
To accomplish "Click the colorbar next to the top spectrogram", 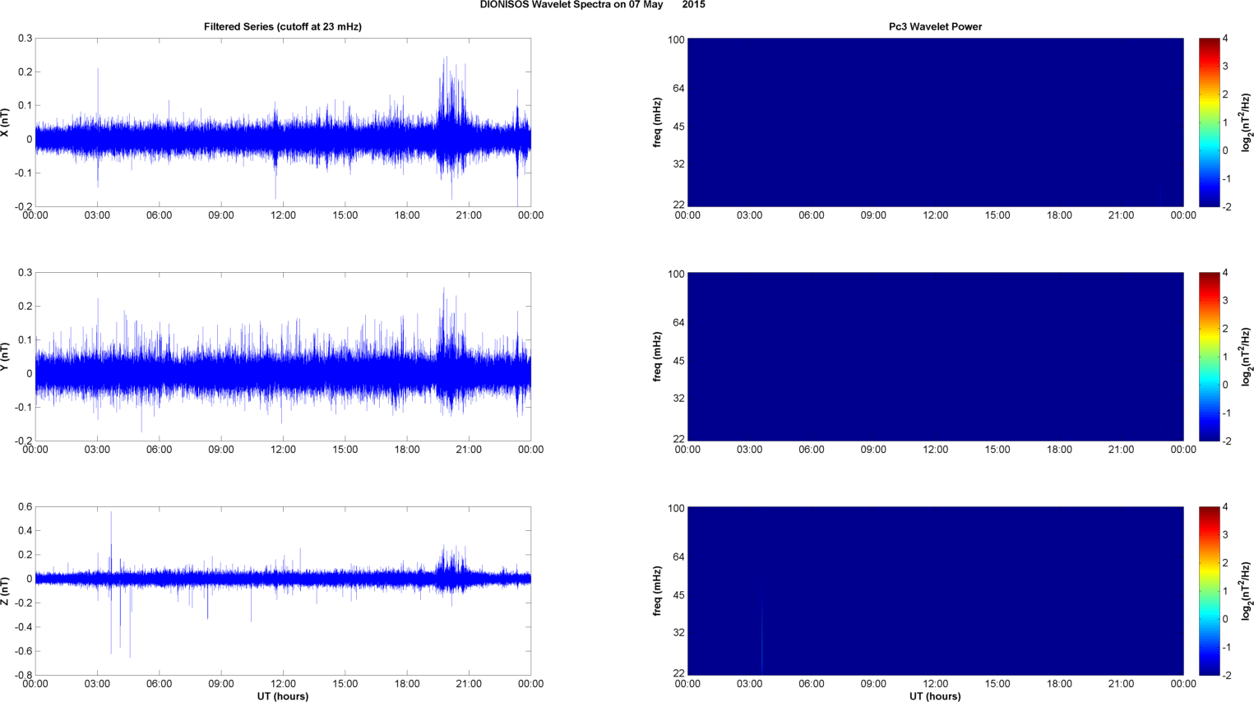I will click(x=1209, y=122).
